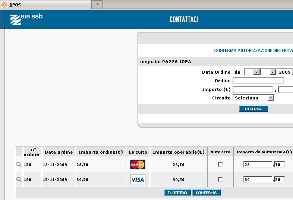
Task: Focus the Importo euro amount field
Action: click(253, 89)
